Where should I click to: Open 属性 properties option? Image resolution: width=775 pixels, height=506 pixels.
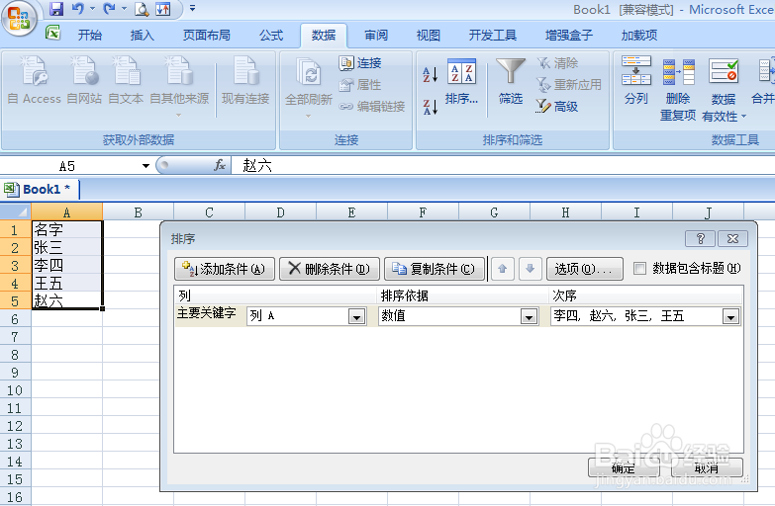(x=360, y=85)
